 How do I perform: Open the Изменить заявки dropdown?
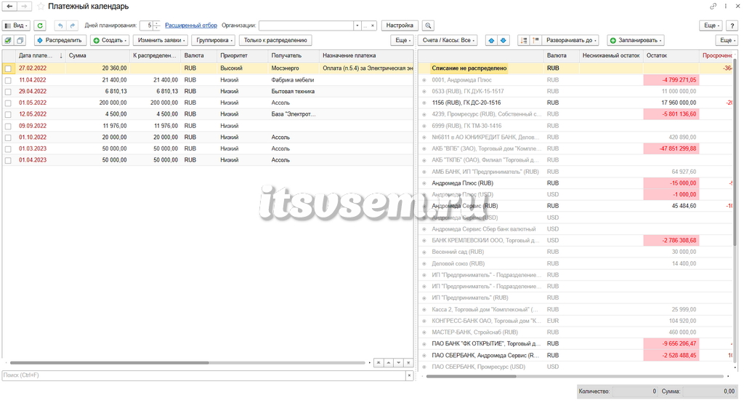pyautogui.click(x=161, y=41)
